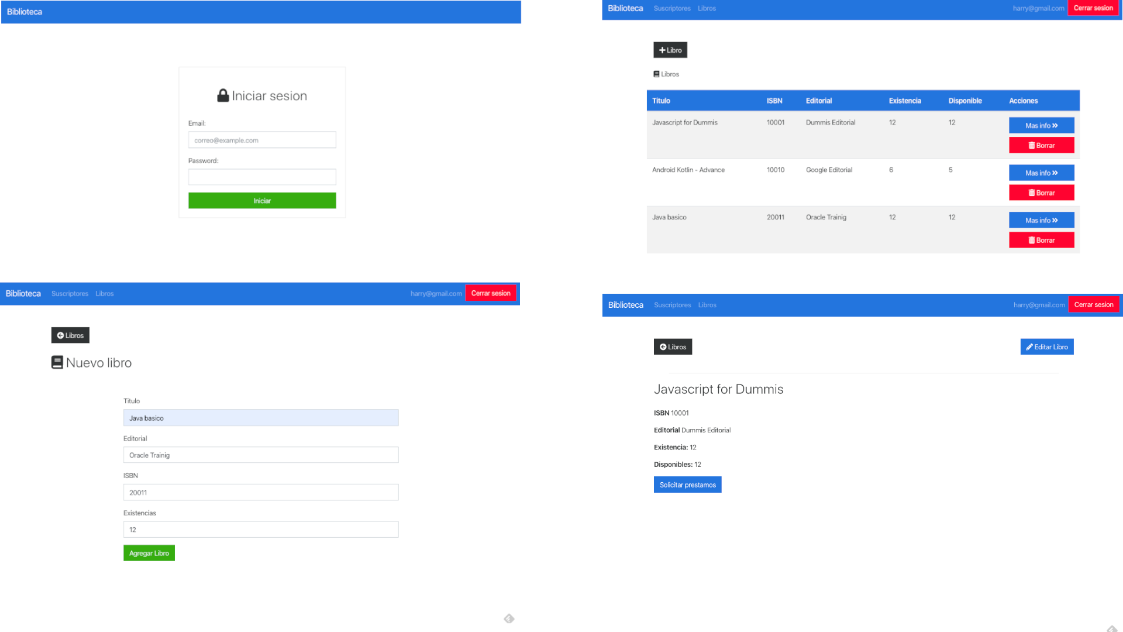1123x632 pixels.
Task: Click the Existencias field containing 12
Action: pos(261,530)
